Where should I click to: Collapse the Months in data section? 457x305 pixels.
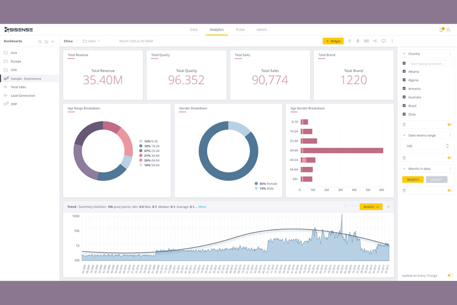tap(404, 168)
